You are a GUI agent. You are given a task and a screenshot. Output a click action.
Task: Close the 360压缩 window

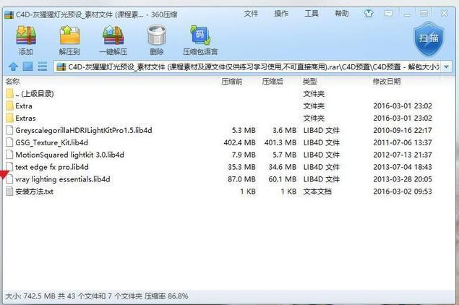[x=445, y=14]
